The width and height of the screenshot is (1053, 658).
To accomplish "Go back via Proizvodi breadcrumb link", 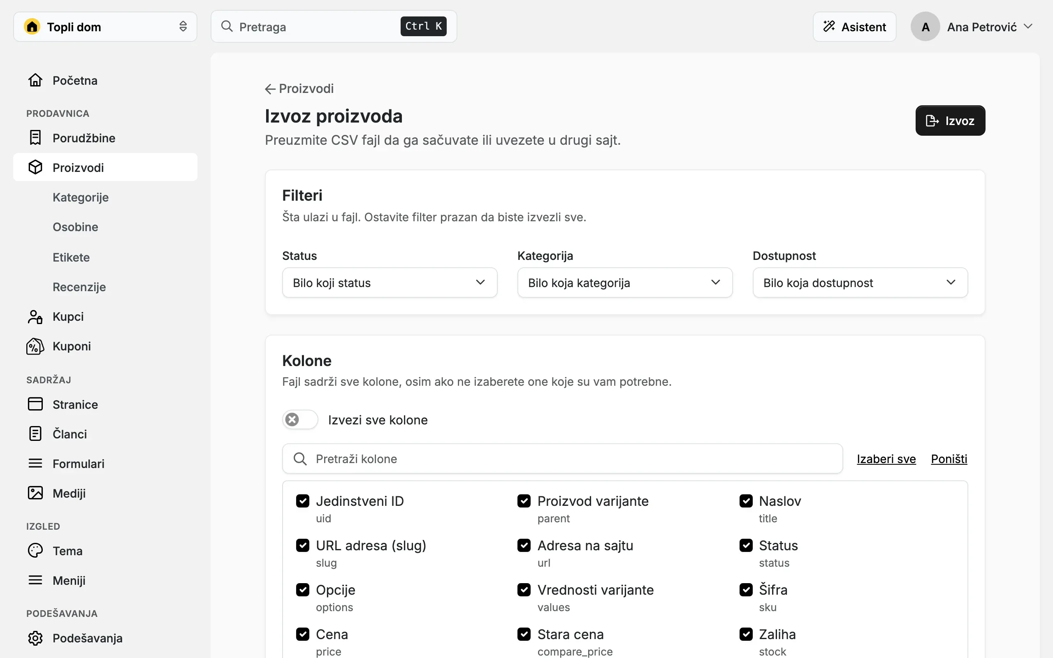I will point(299,88).
